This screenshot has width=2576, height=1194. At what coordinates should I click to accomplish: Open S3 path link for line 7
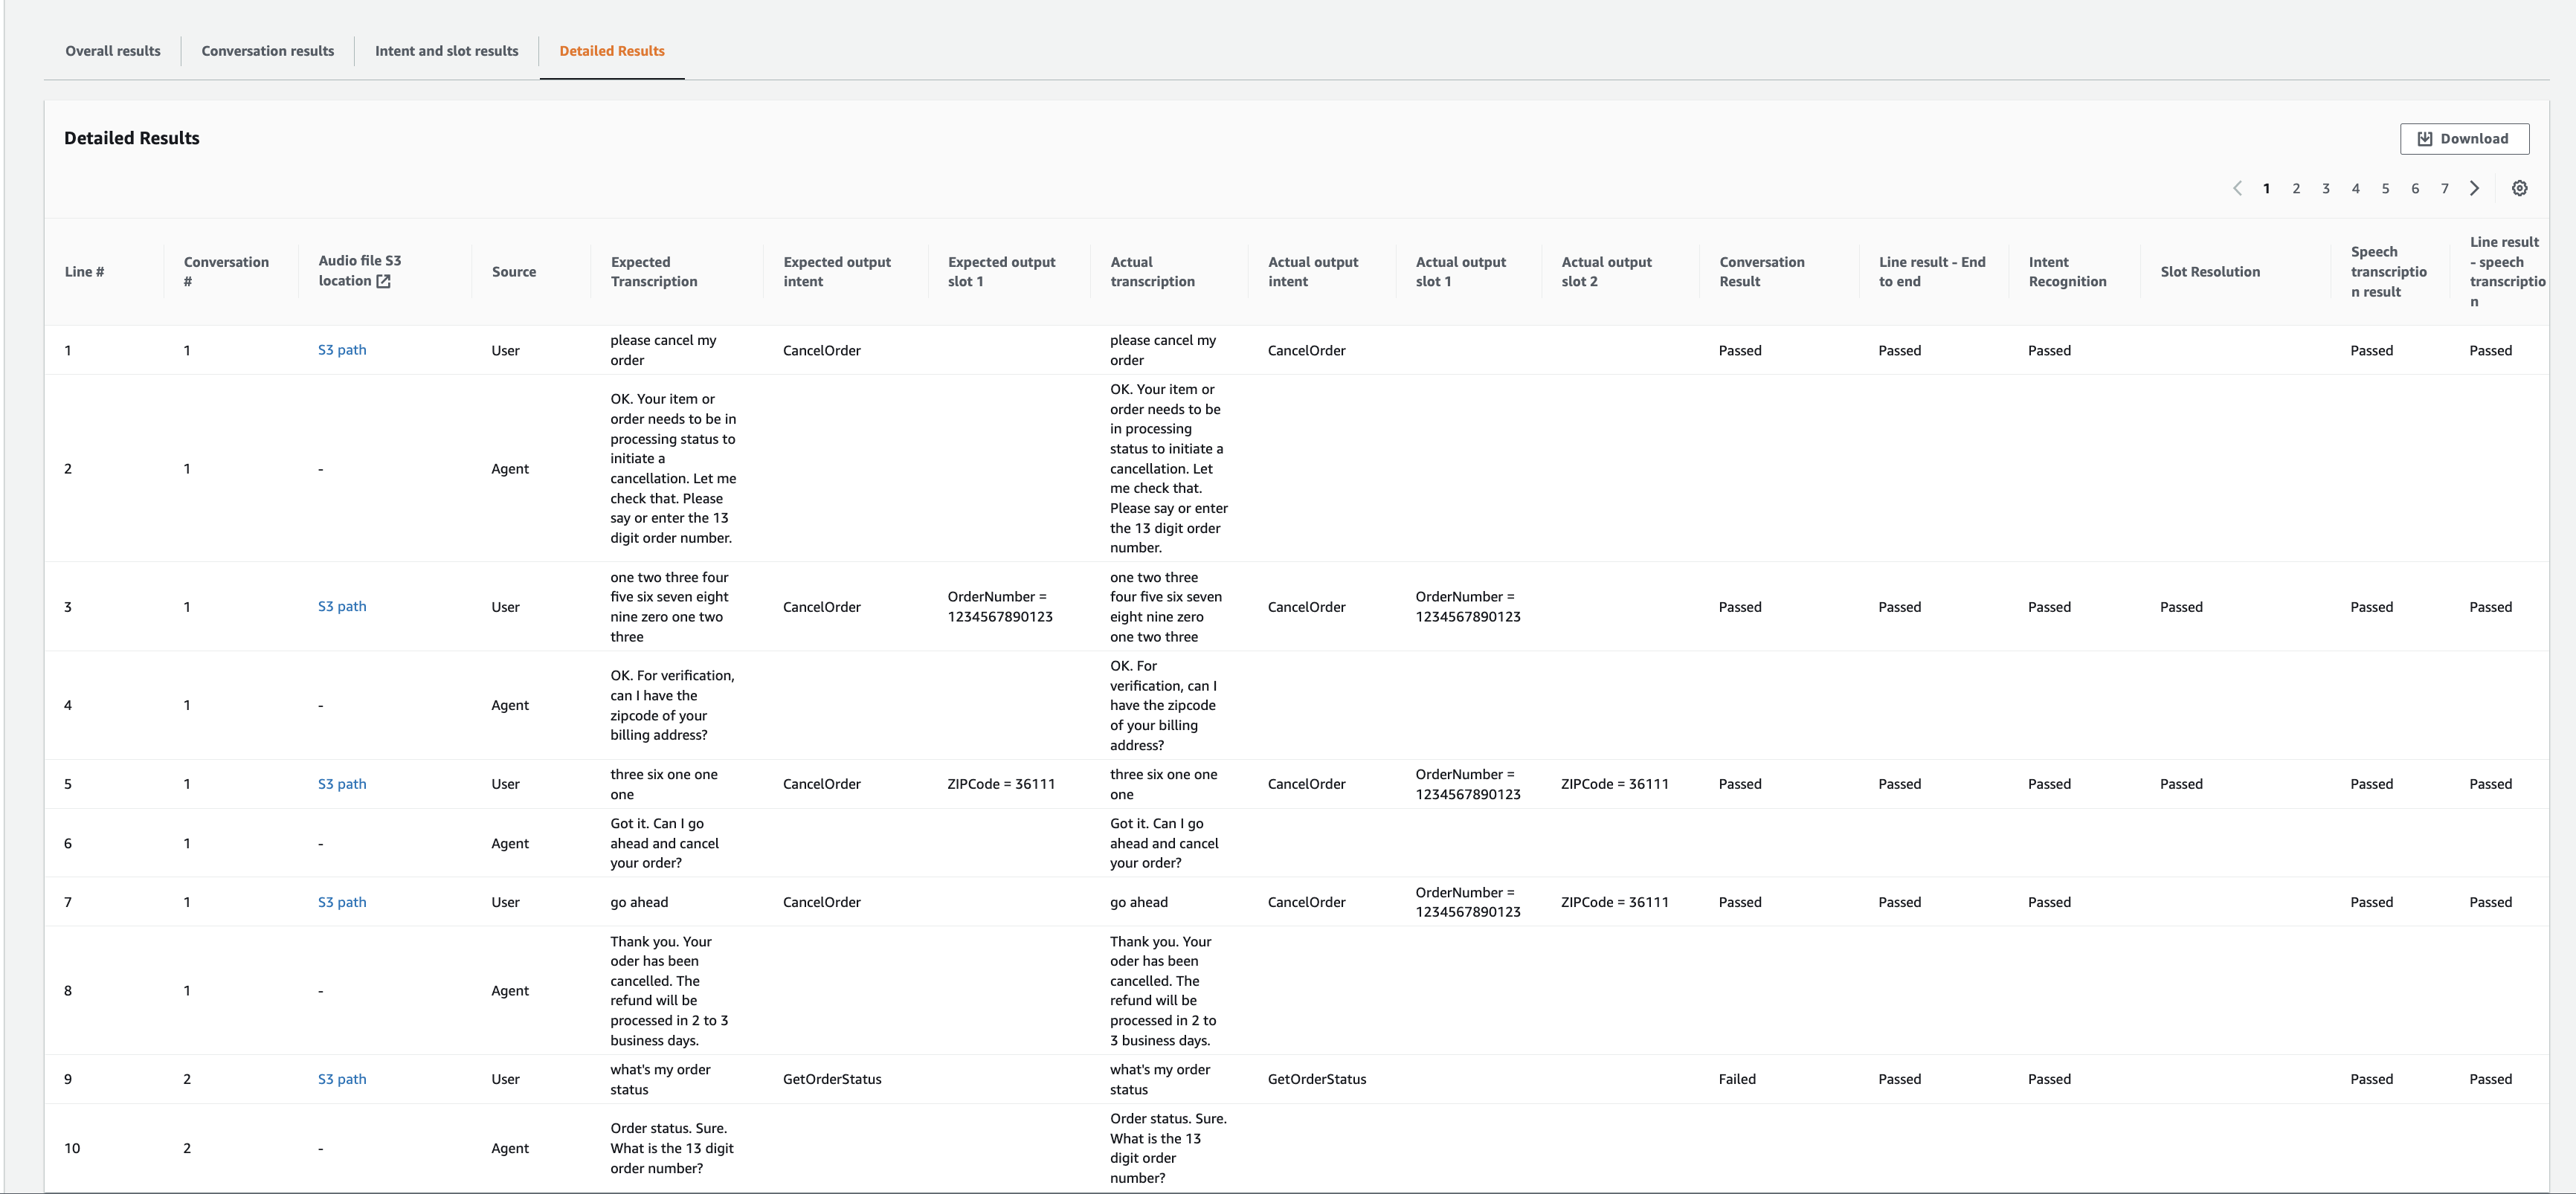(x=342, y=902)
